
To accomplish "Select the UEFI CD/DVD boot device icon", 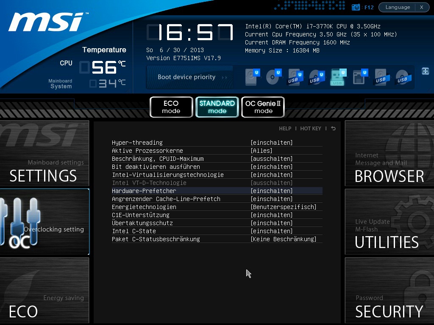I will [274, 77].
